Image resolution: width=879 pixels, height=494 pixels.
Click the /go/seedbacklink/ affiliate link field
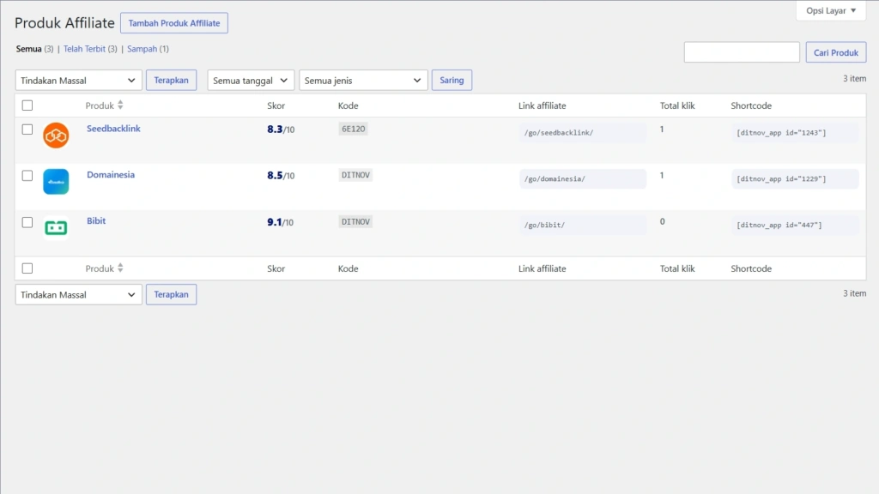tap(583, 133)
